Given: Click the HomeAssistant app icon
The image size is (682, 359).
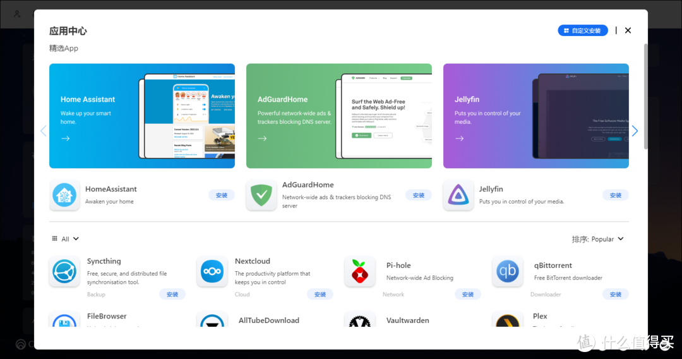Looking at the screenshot, I should pyautogui.click(x=64, y=195).
